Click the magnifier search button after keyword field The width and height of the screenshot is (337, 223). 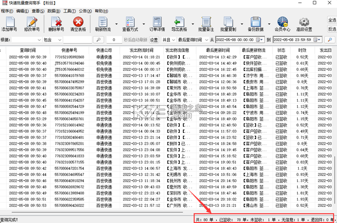click(98, 39)
